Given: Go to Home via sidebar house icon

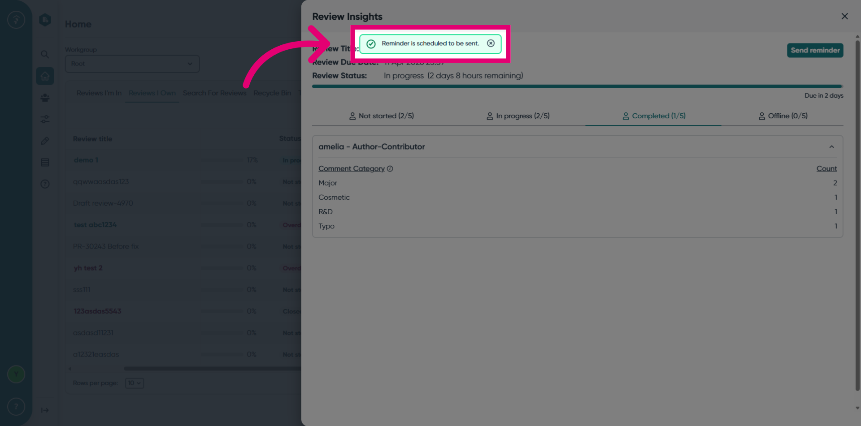Looking at the screenshot, I should tap(45, 76).
